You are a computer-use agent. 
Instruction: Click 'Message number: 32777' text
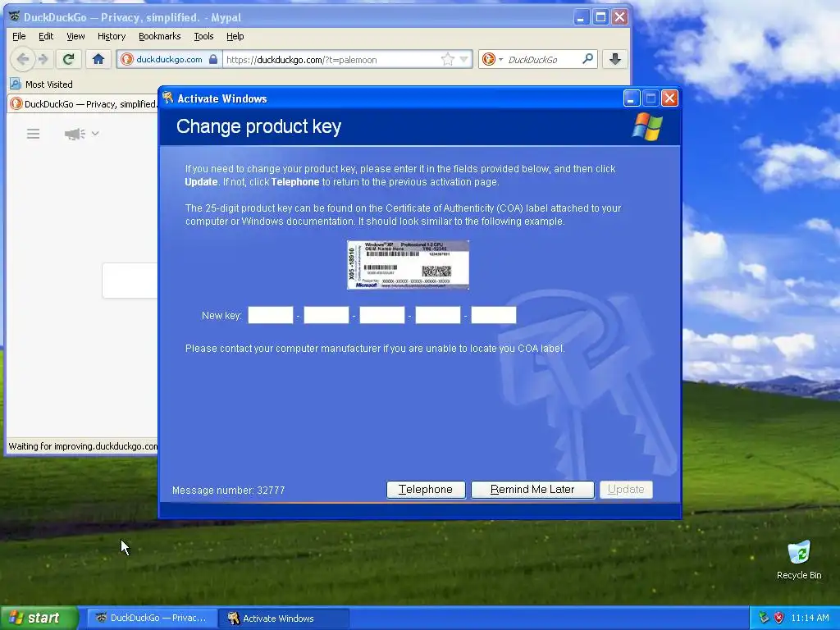(x=229, y=491)
